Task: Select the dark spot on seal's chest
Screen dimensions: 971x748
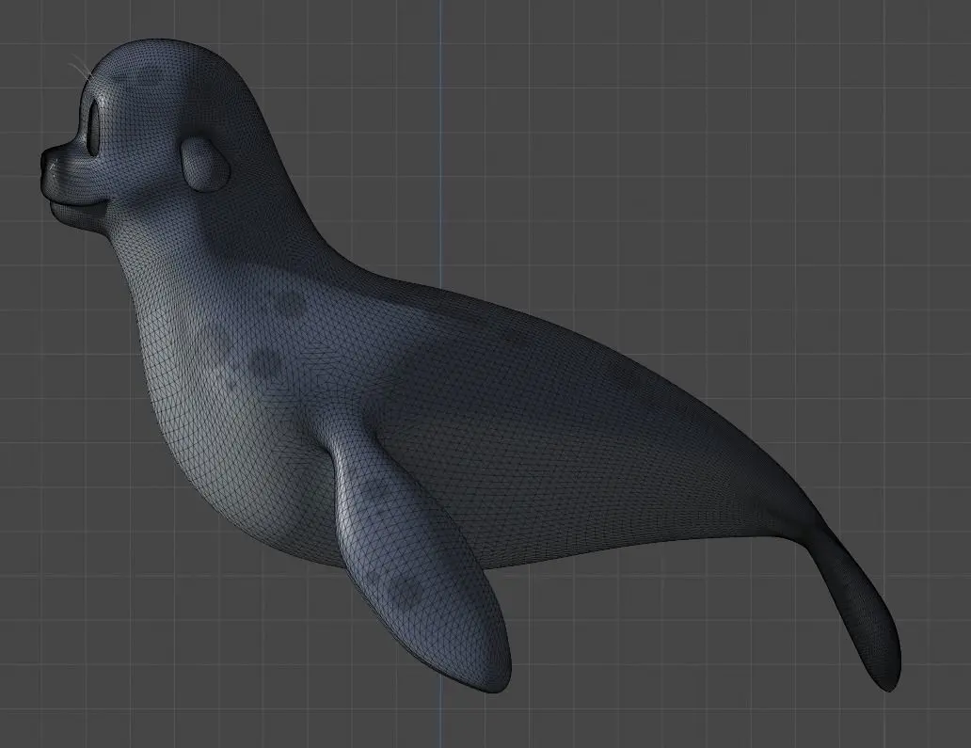Action: click(x=265, y=363)
